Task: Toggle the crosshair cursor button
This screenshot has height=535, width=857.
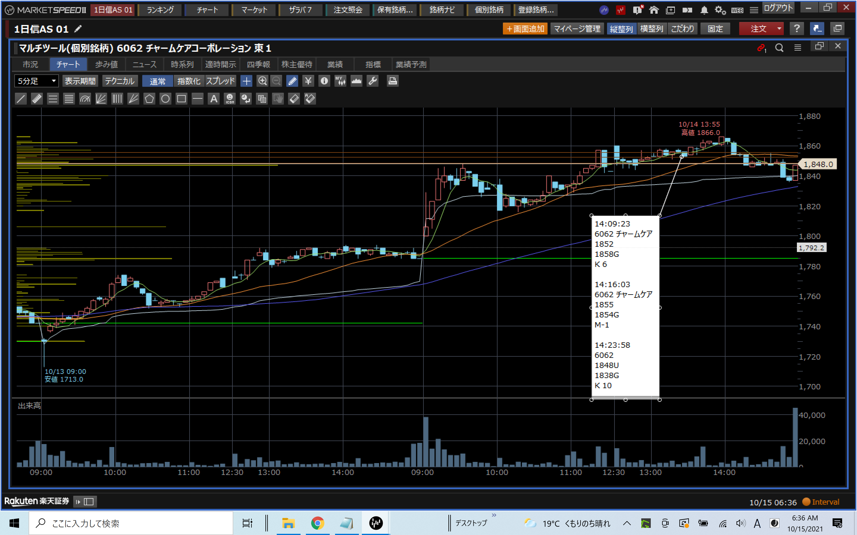Action: pyautogui.click(x=246, y=81)
